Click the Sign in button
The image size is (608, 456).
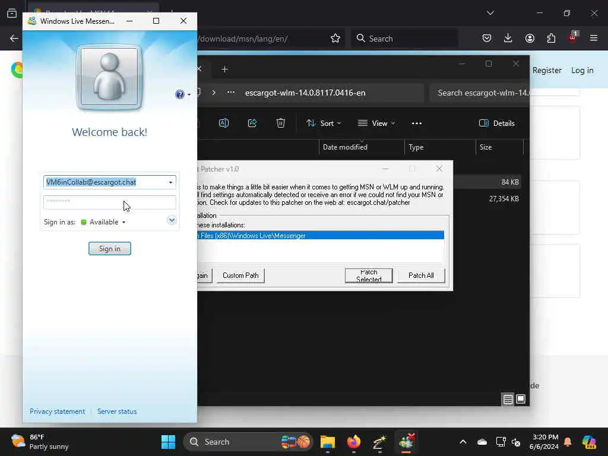[x=110, y=249]
